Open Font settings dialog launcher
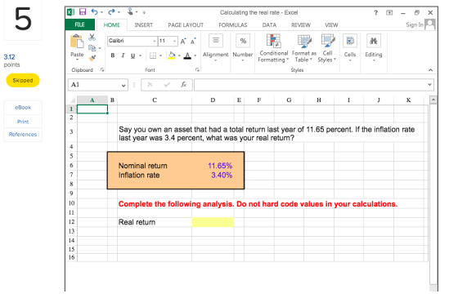The height and width of the screenshot is (298, 458). pos(197,69)
